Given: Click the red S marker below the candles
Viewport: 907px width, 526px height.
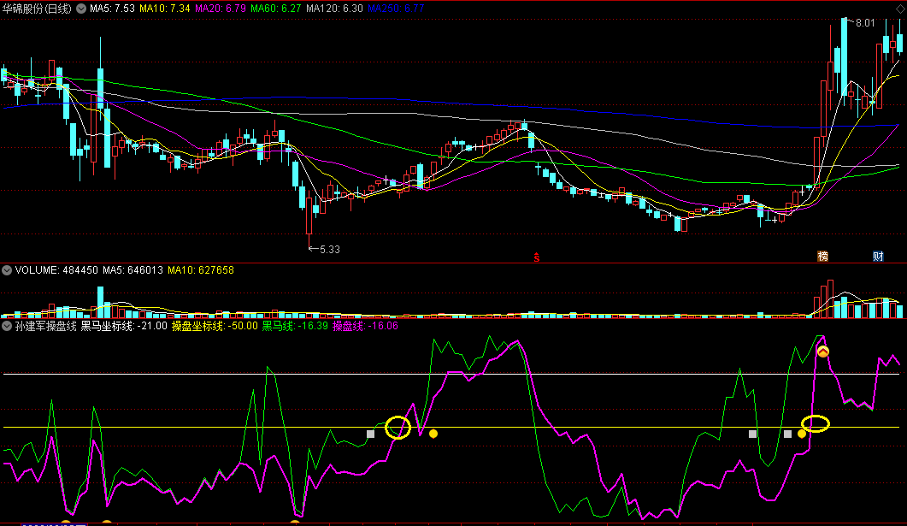Looking at the screenshot, I should 537,257.
